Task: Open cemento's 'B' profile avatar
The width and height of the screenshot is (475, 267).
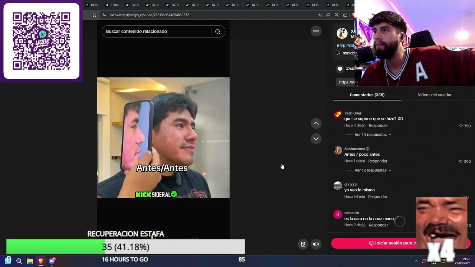Action: [x=338, y=214]
